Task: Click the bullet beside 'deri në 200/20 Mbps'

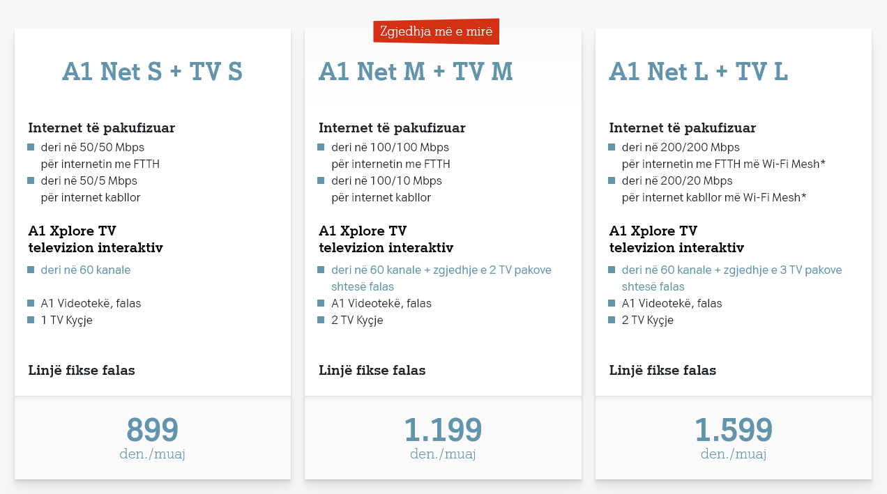Action: tap(612, 180)
